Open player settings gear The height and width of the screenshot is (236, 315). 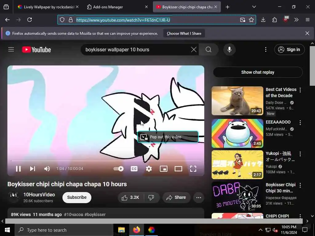[x=149, y=169]
